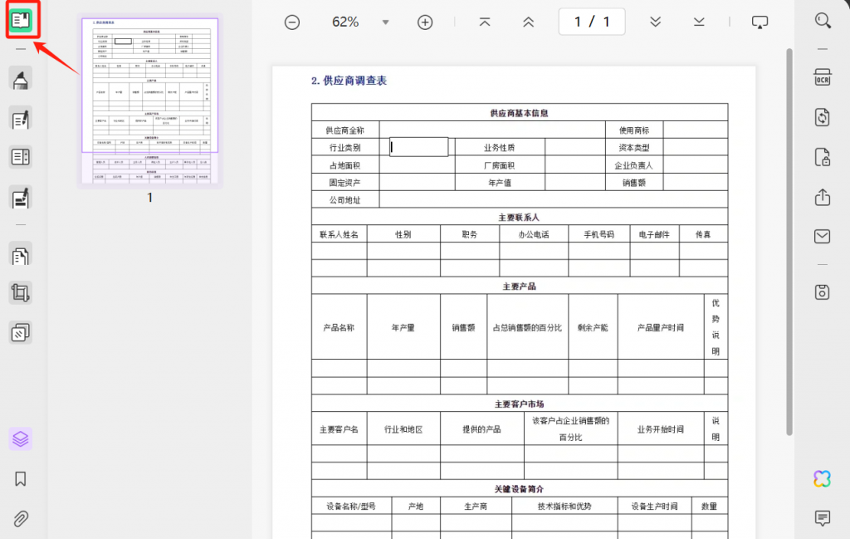The image size is (850, 539).
Task: Select the Comment highlighter tool
Action: [21, 80]
